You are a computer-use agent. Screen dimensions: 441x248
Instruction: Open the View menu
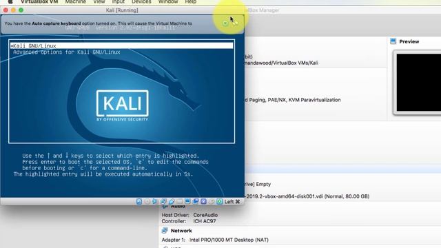99,1
